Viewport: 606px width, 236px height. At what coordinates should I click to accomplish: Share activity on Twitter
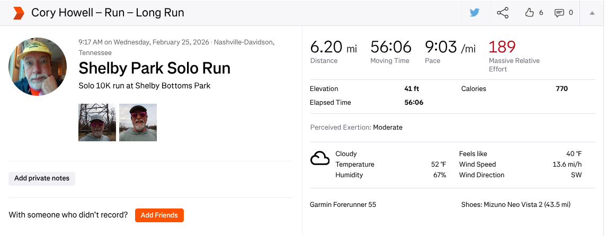click(474, 13)
